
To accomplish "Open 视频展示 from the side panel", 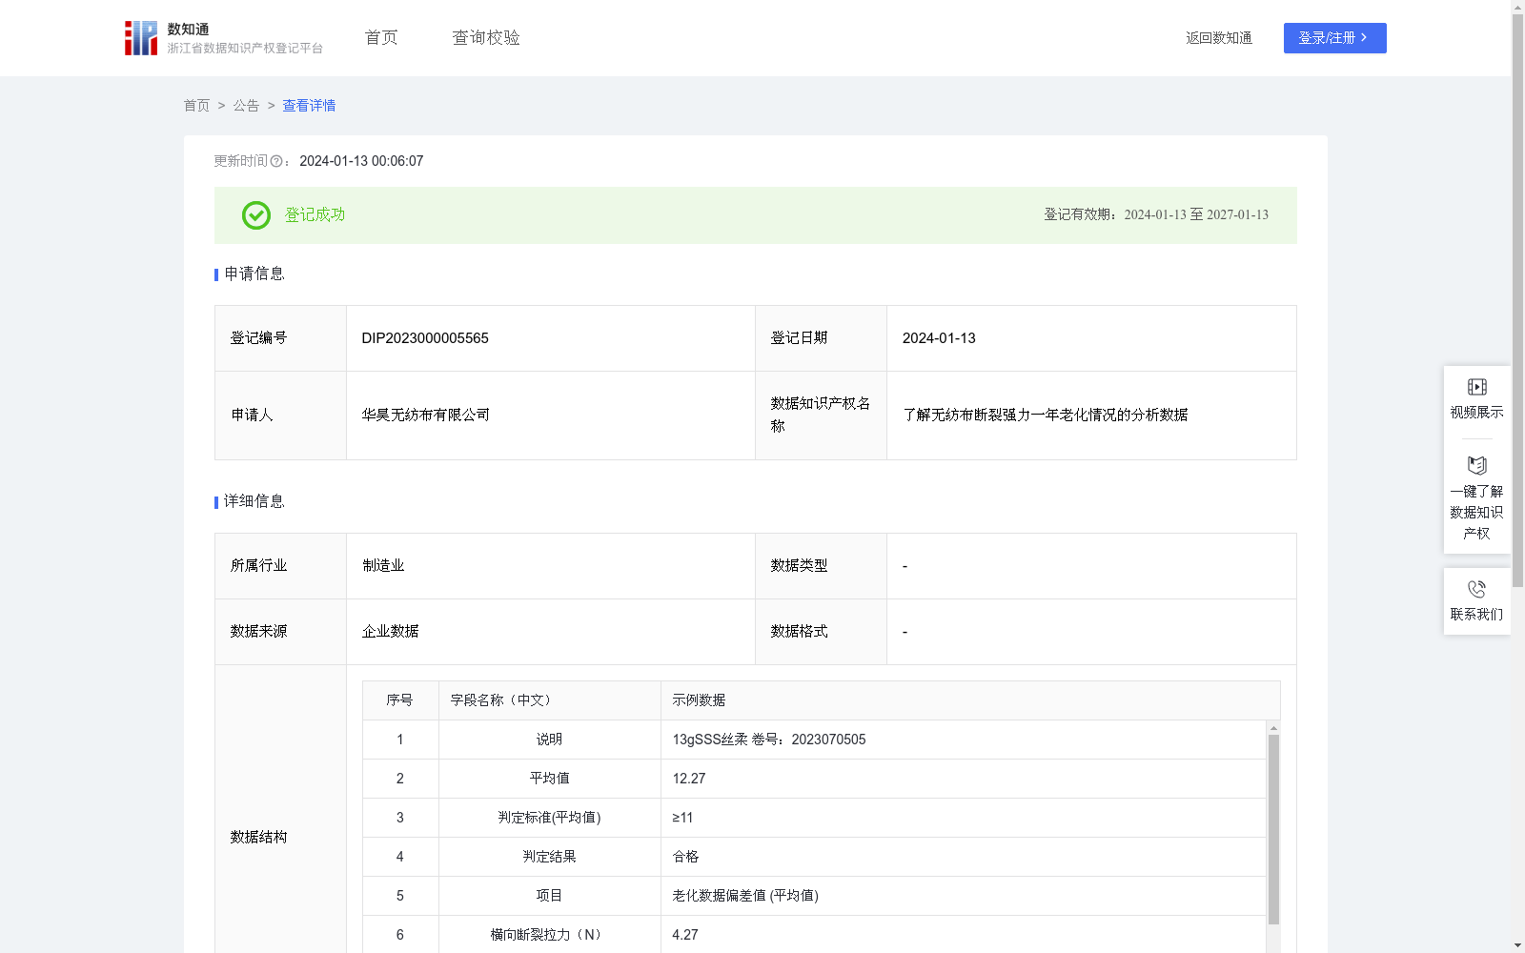I will [x=1476, y=399].
